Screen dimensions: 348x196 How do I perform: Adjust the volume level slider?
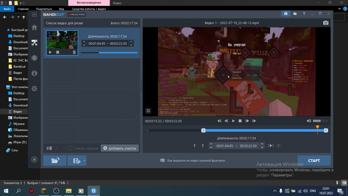pos(321,121)
